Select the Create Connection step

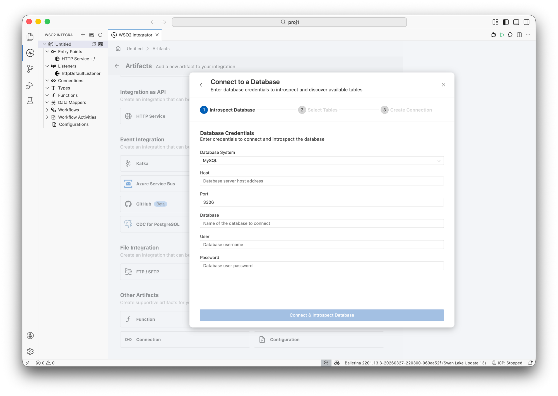point(407,110)
